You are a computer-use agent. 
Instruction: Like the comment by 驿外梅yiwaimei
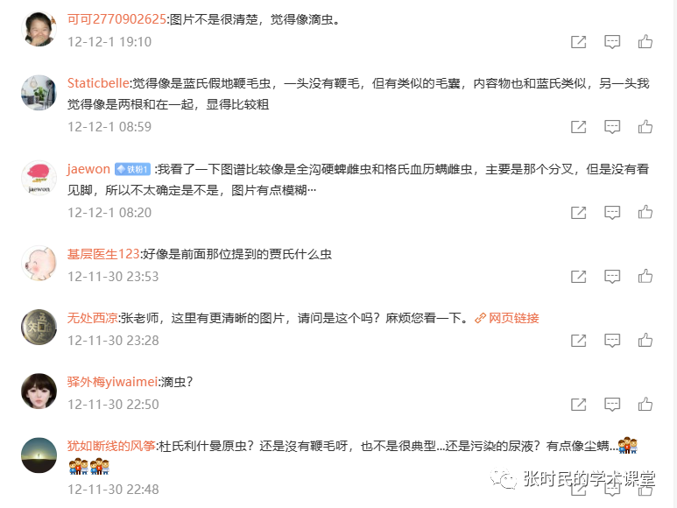(645, 404)
